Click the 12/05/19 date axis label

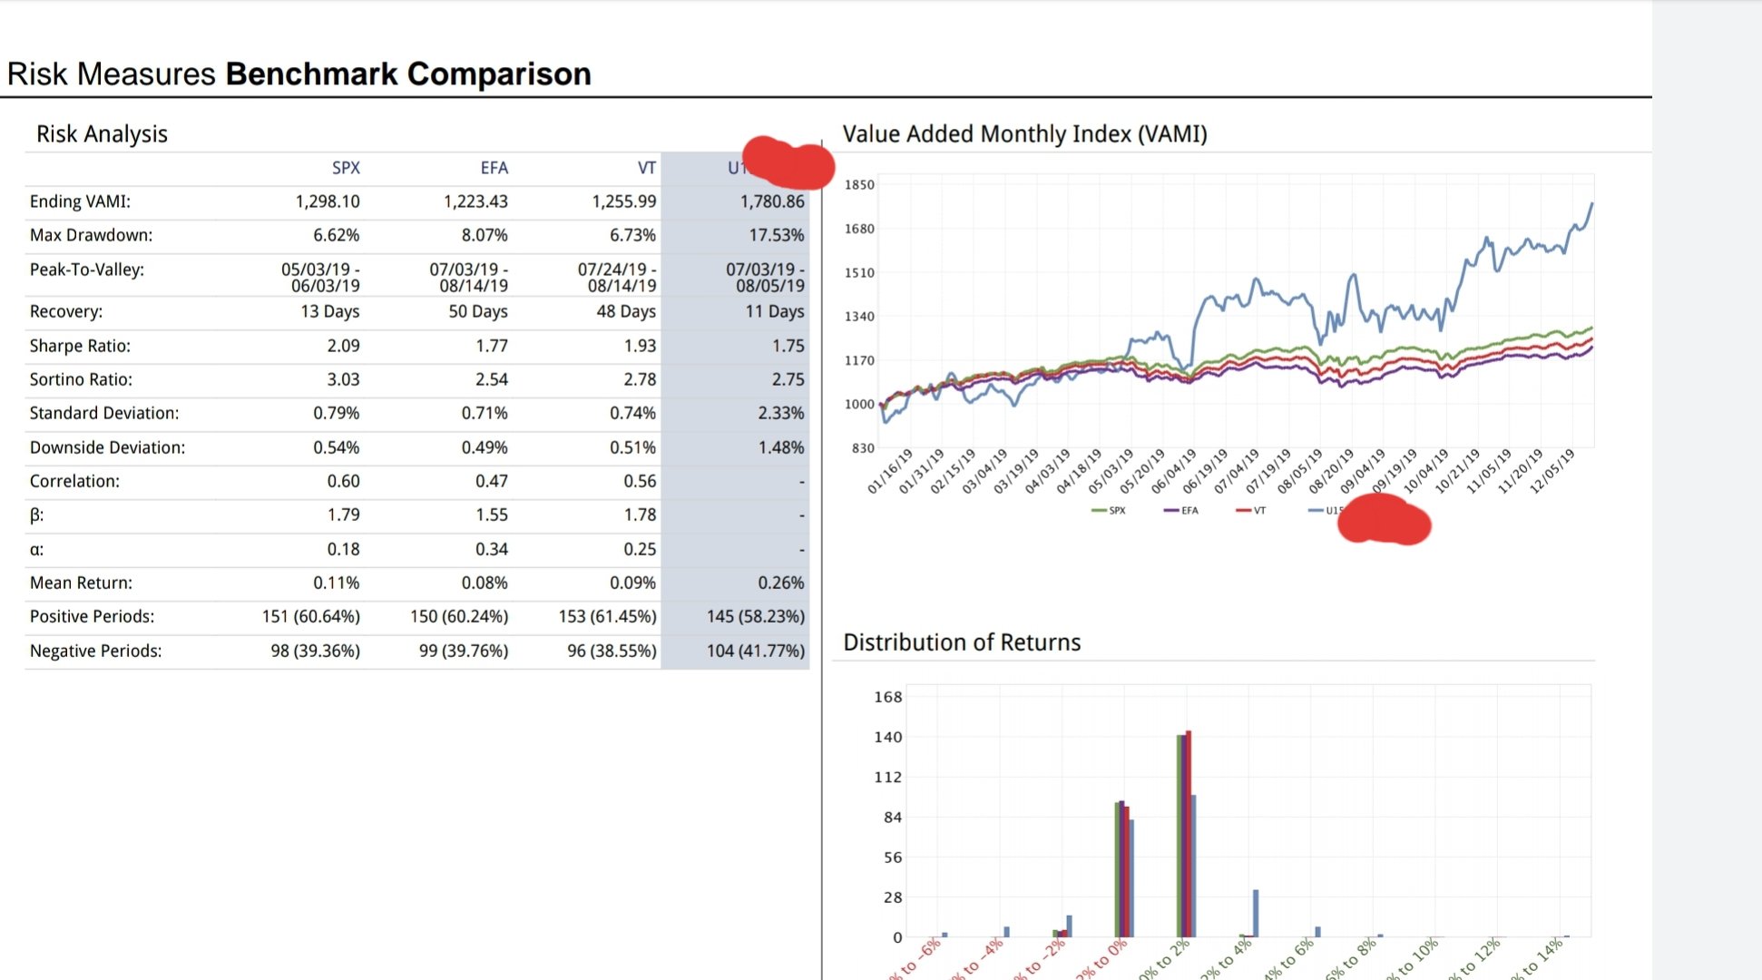[x=1552, y=470]
